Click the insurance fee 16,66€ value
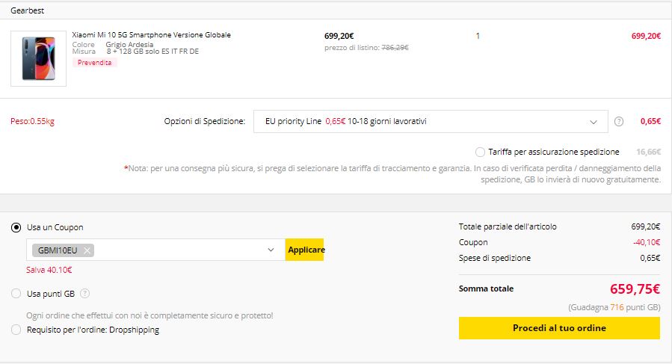The image size is (672, 364). [648, 152]
